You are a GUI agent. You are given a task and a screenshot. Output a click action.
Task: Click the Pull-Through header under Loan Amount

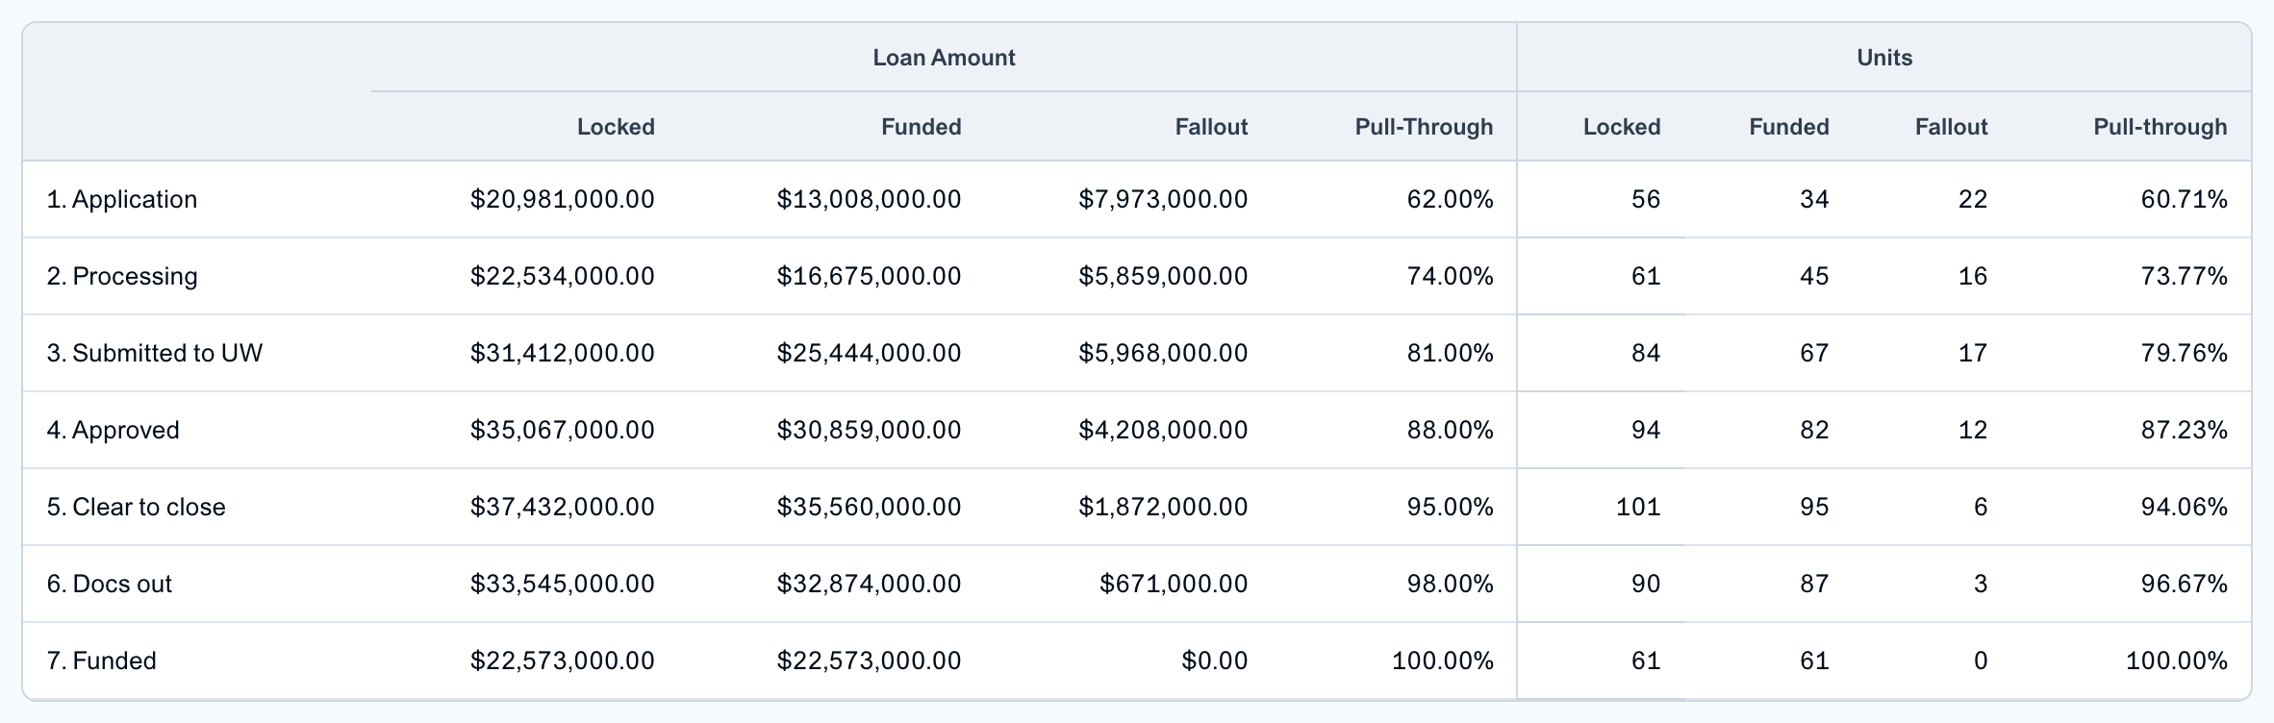click(1424, 127)
